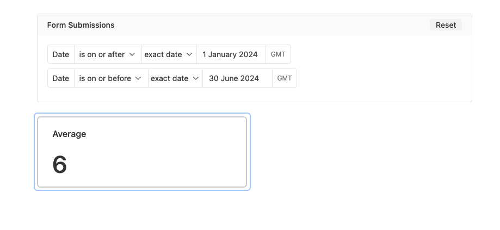Click the 1 January 2024 date field
500x230 pixels.
pyautogui.click(x=231, y=54)
